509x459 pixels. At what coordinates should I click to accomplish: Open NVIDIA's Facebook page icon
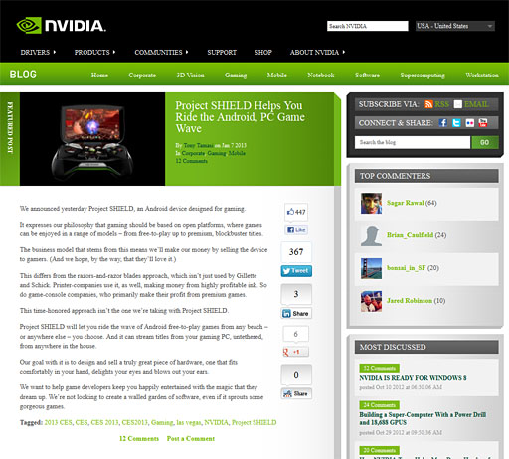443,123
